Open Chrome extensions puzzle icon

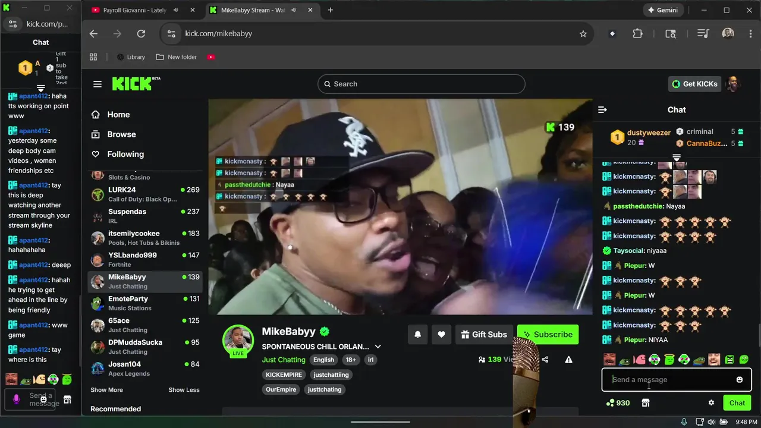638,34
